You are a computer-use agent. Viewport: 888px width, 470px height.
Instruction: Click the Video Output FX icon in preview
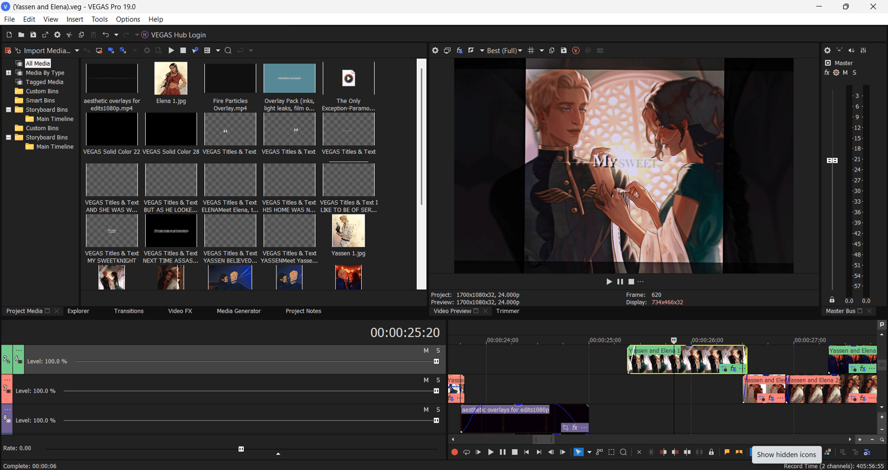pos(459,51)
